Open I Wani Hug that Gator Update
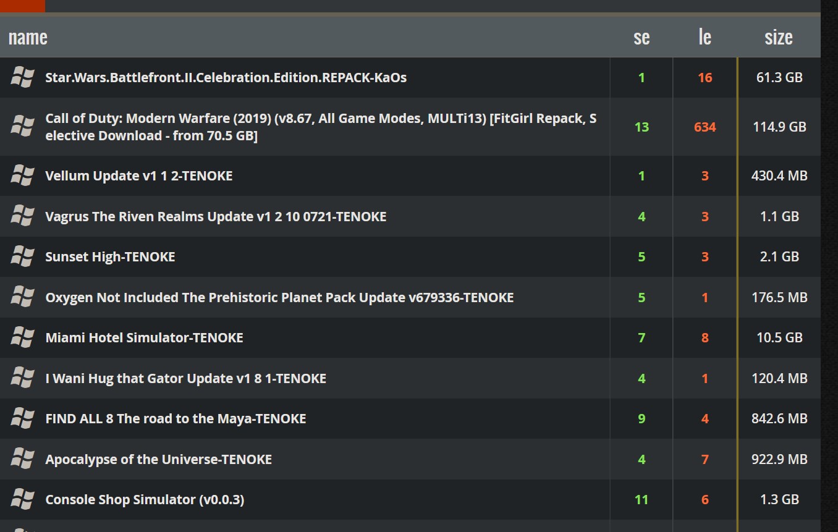Viewport: 838px width, 532px height. [185, 378]
